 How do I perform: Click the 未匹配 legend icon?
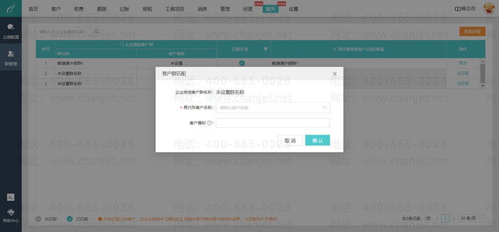(38, 219)
